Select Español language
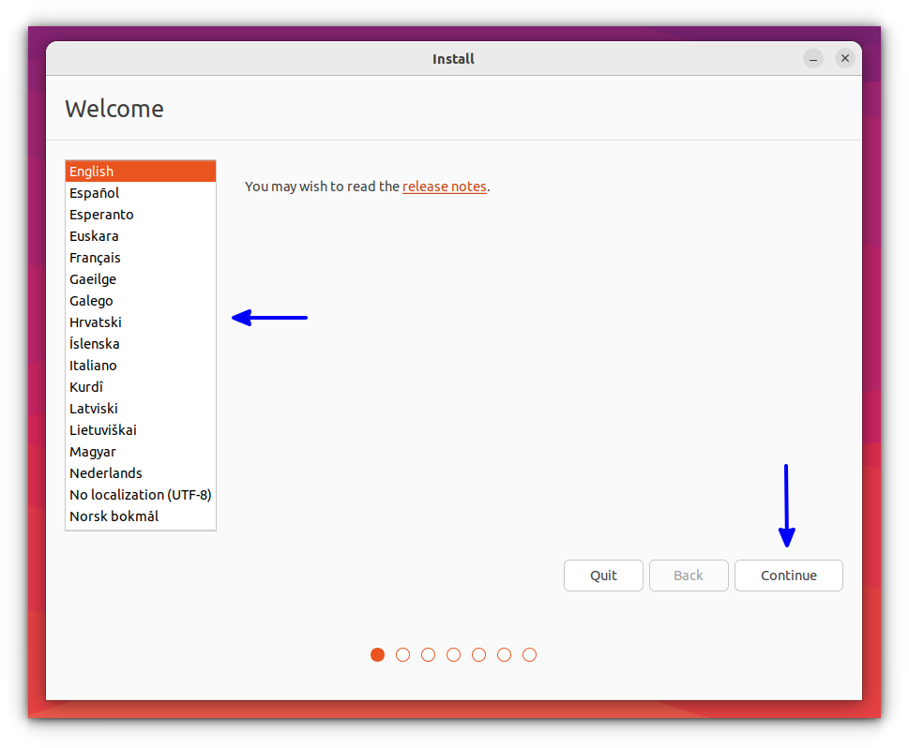The width and height of the screenshot is (909, 748). pos(141,193)
